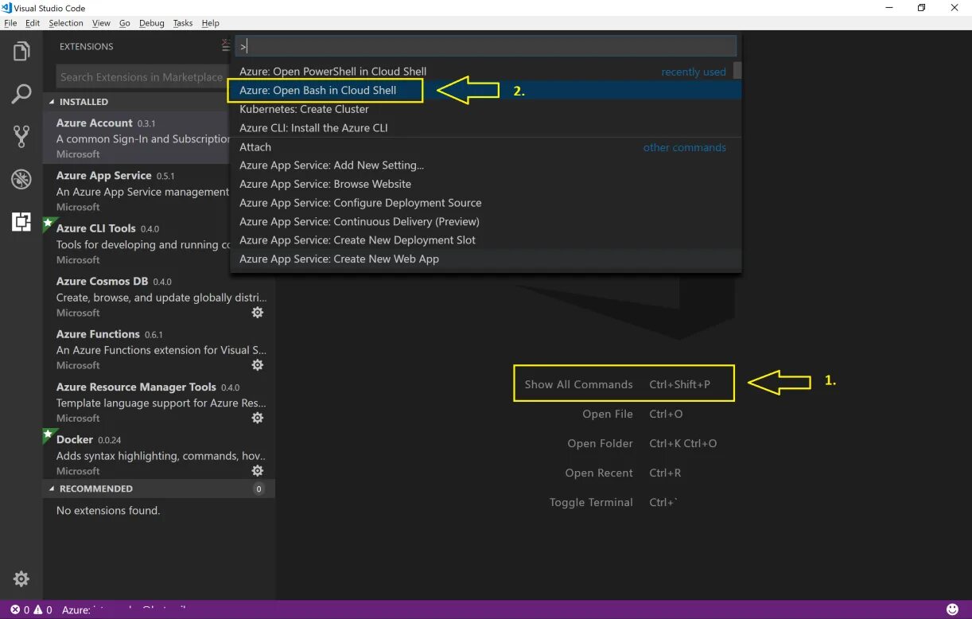This screenshot has height=619, width=972.
Task: Click the command palette list scrollbar
Action: tap(737, 71)
